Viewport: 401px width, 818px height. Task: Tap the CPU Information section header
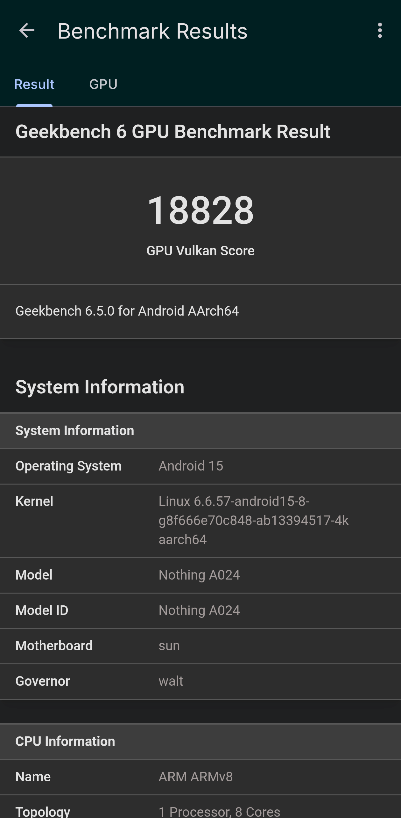[x=65, y=741]
